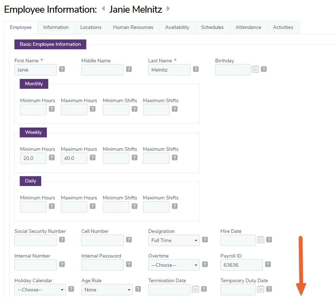The height and width of the screenshot is (297, 336).
Task: Click the Cell Number field
Action: point(102,240)
